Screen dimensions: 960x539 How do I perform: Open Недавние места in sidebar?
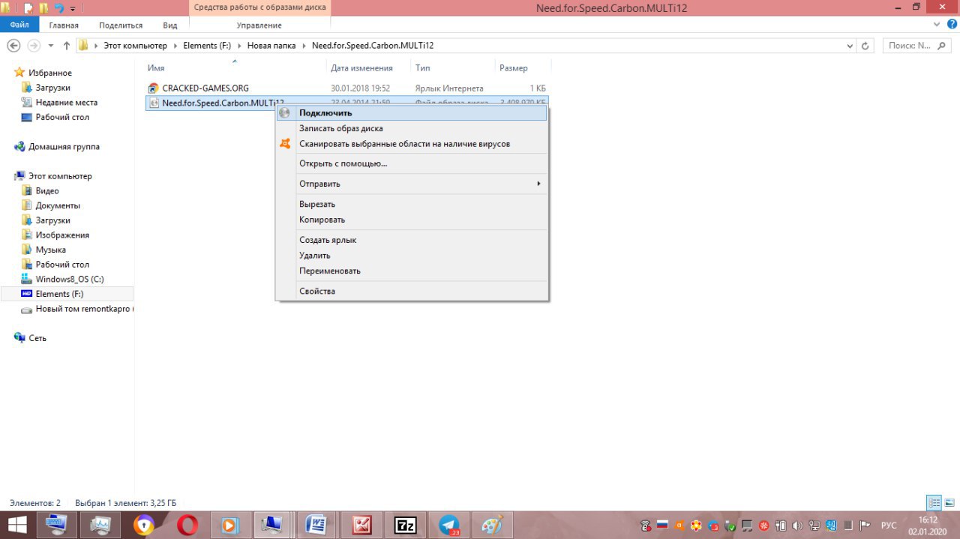[x=66, y=103]
